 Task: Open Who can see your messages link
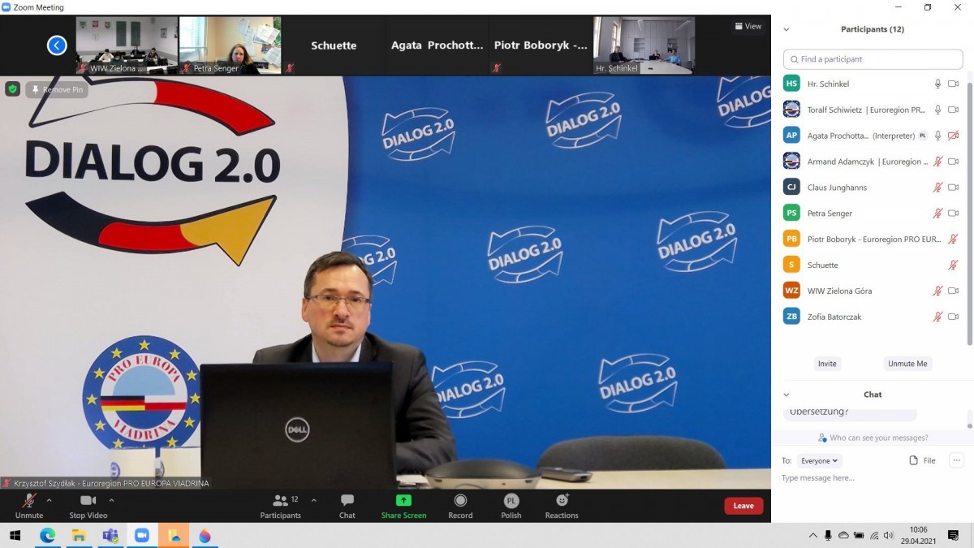[x=873, y=438]
